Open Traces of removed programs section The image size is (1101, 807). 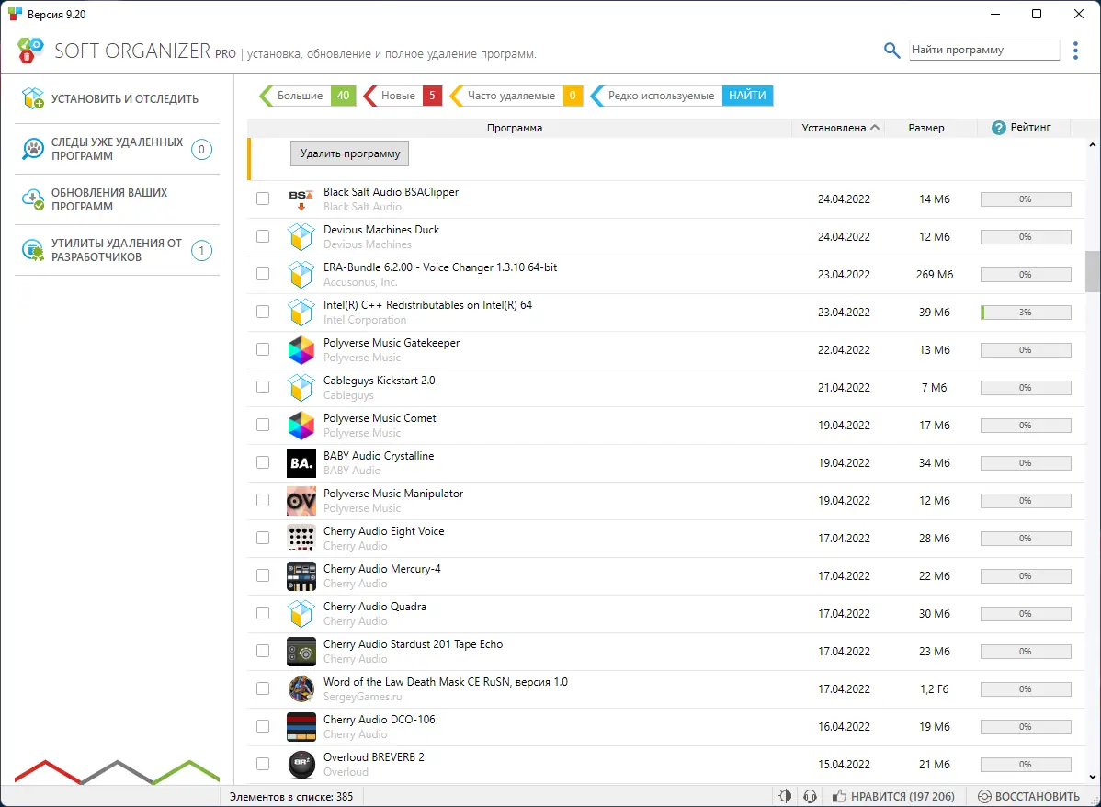click(118, 149)
